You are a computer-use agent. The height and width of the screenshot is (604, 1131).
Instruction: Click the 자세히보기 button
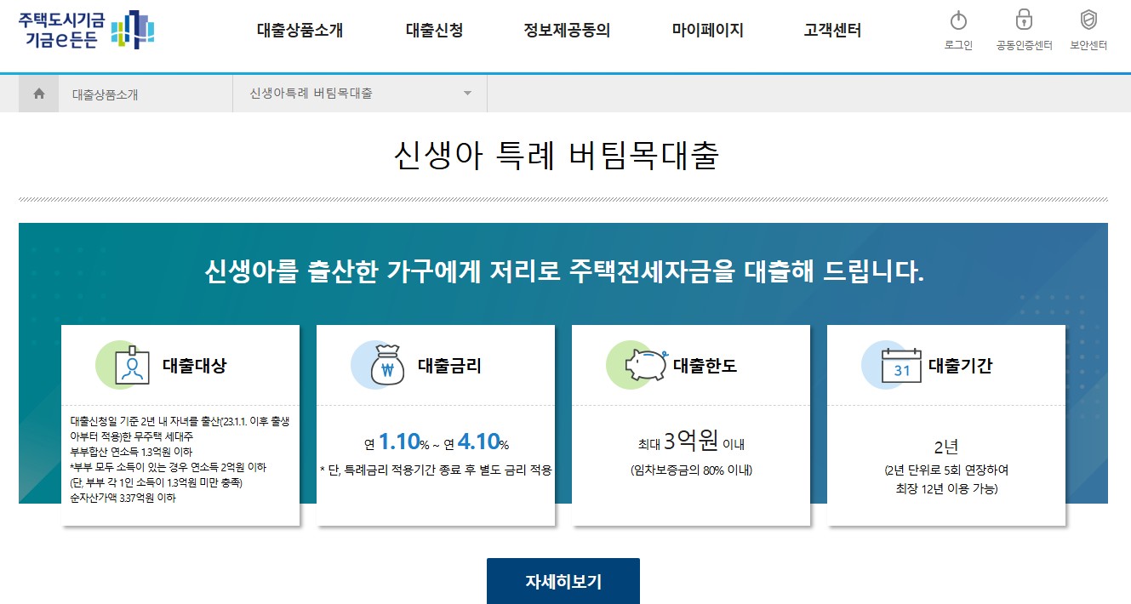pyautogui.click(x=563, y=580)
